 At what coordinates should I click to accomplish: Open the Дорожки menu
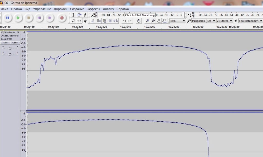[61, 9]
